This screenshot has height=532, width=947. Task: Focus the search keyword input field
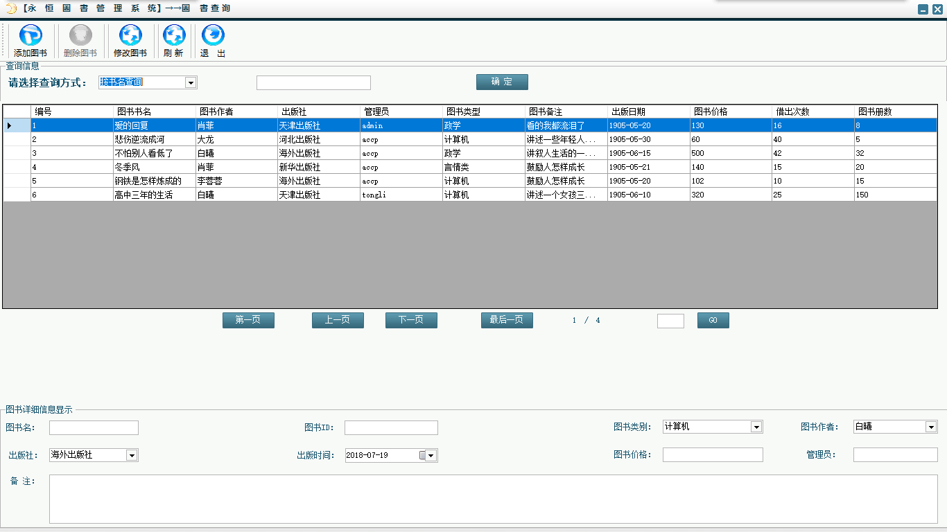point(313,83)
